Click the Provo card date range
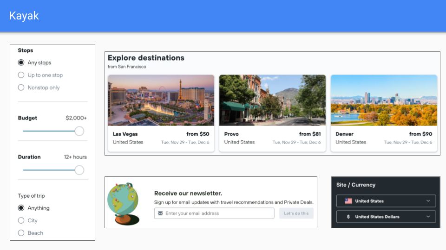This screenshot has width=446, height=250. tap(297, 142)
